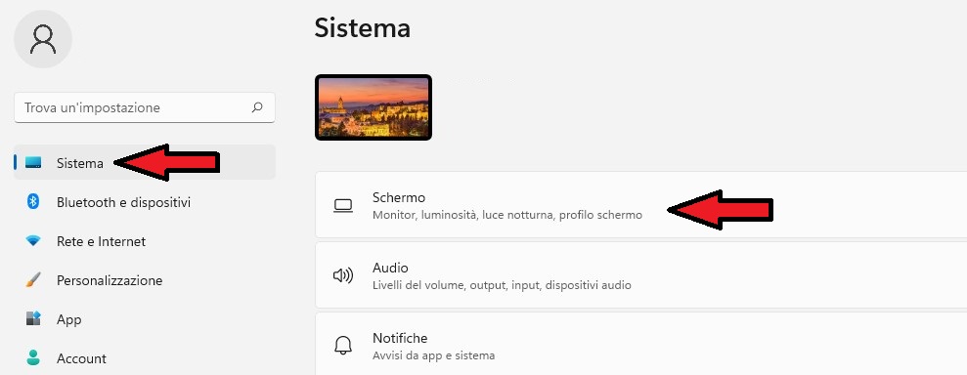
Task: Click the laptop icon beside Schermo
Action: tap(343, 206)
